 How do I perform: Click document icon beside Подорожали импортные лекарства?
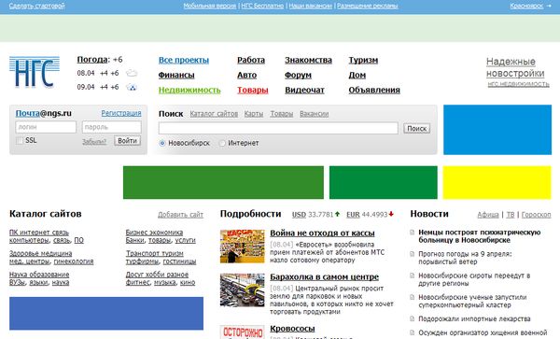413,318
